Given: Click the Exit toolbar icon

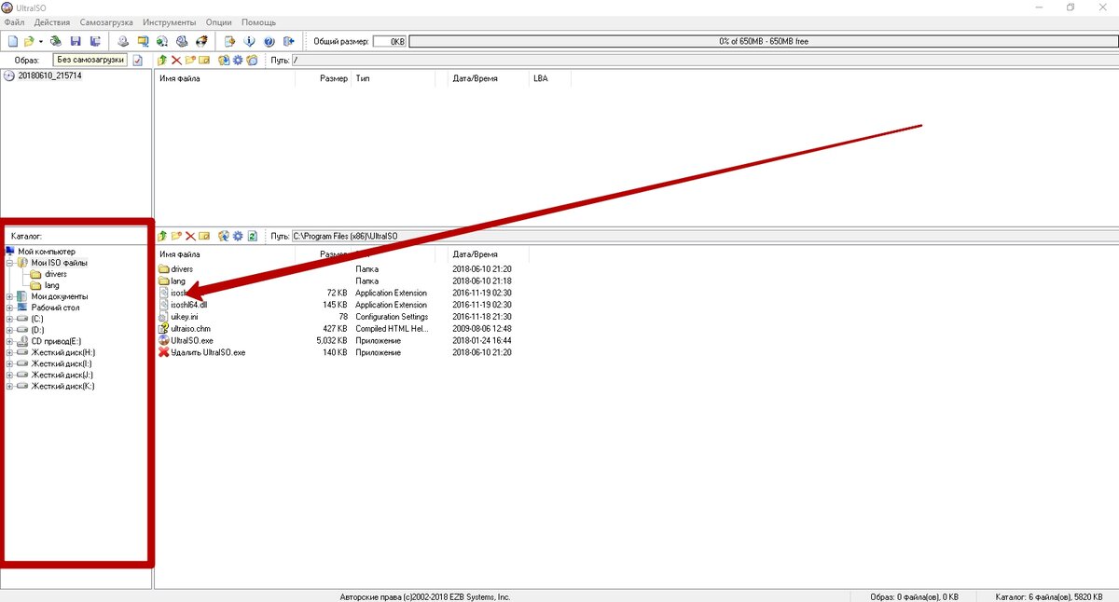Looking at the screenshot, I should [288, 41].
